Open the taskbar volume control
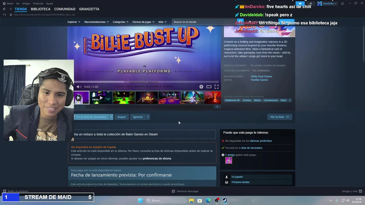The width and height of the screenshot is (365, 205). coord(348,200)
